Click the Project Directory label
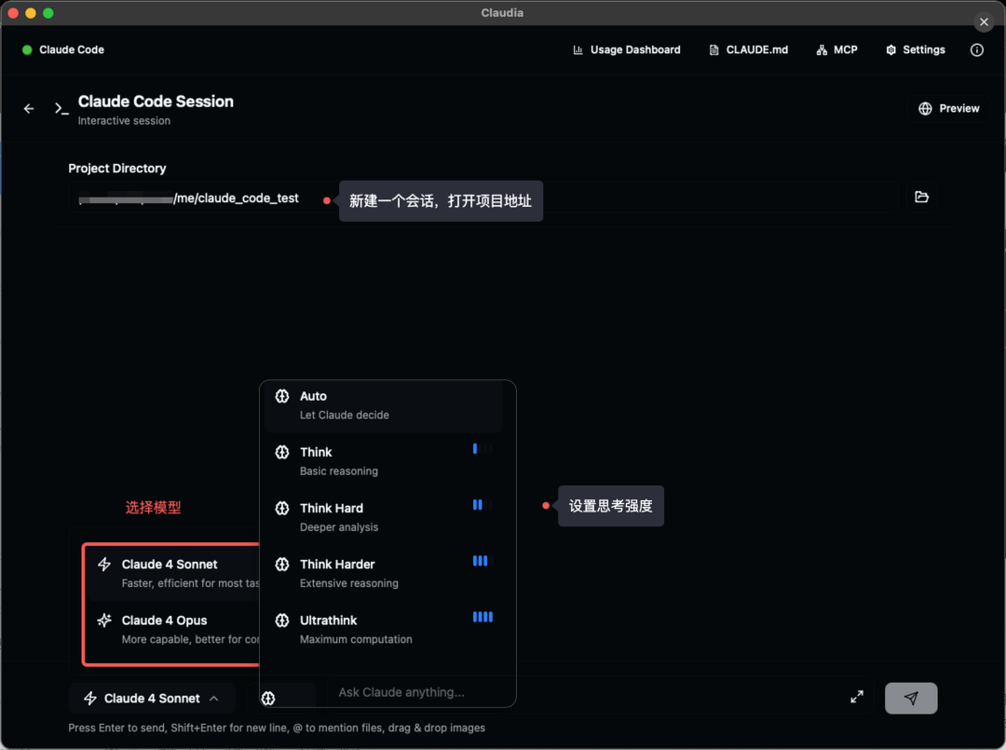The image size is (1006, 750). click(x=116, y=168)
